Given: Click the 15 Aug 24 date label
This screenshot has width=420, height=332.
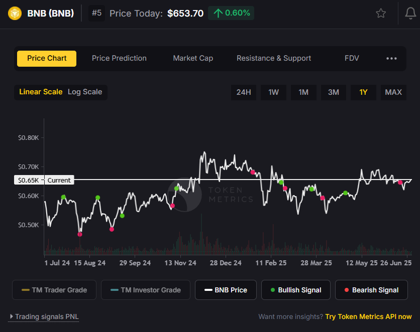Looking at the screenshot, I should (x=90, y=263).
